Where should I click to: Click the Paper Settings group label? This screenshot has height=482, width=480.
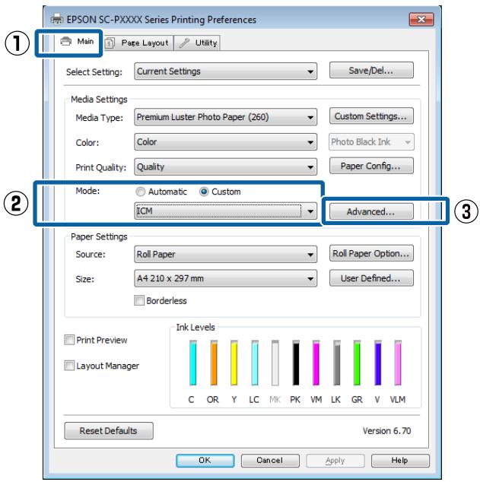pos(99,236)
